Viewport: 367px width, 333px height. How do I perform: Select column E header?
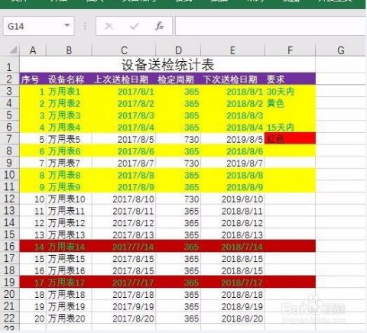pyautogui.click(x=232, y=50)
